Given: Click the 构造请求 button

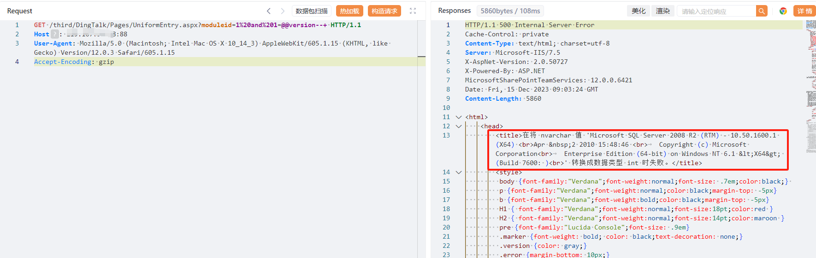Looking at the screenshot, I should click(x=384, y=11).
